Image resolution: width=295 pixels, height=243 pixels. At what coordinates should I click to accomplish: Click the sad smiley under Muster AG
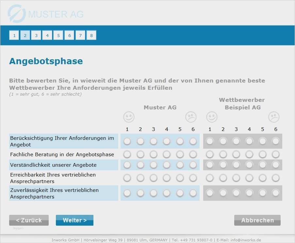click(191, 117)
